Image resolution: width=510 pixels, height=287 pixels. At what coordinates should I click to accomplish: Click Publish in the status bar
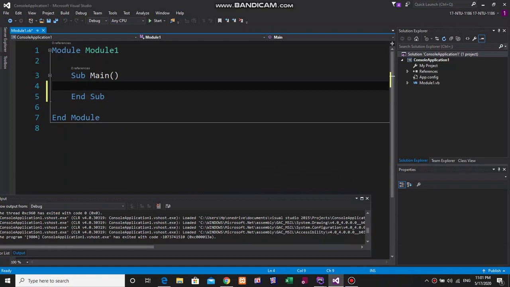(494, 271)
